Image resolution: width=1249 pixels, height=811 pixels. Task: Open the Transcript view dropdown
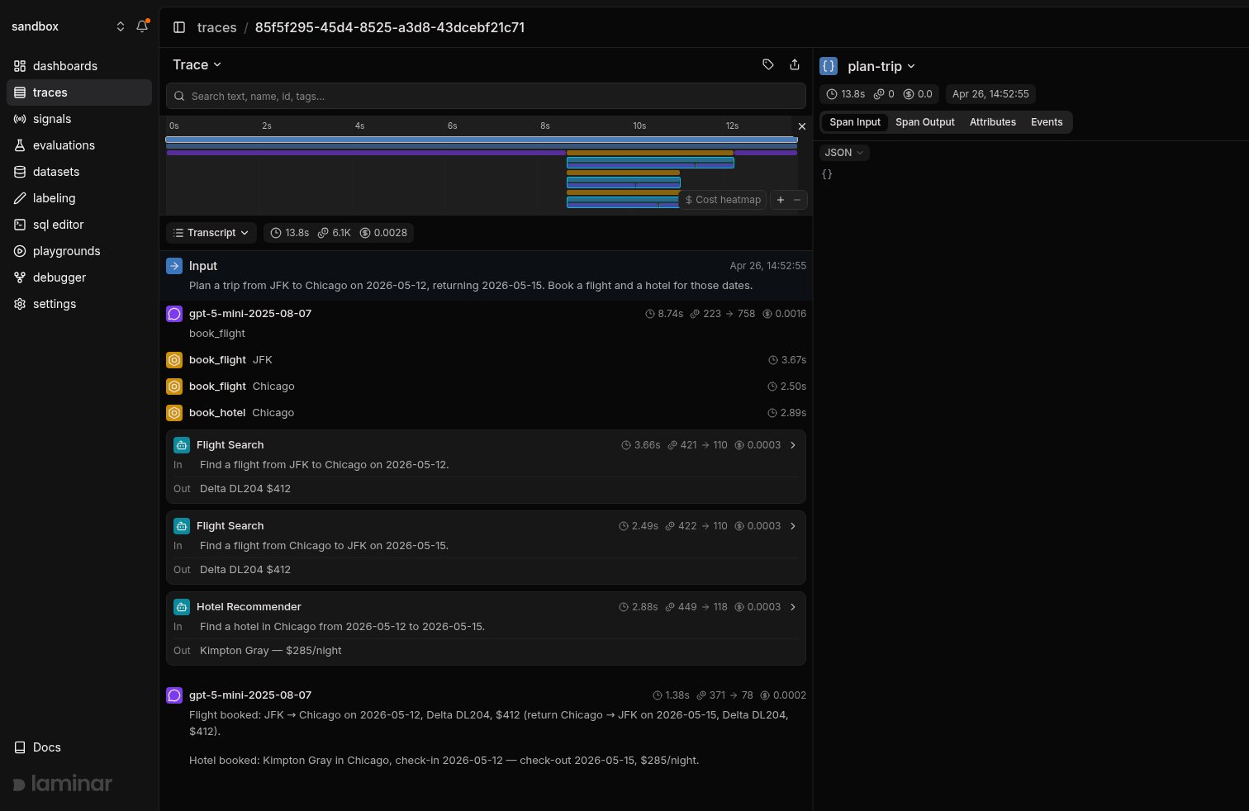pyautogui.click(x=211, y=233)
